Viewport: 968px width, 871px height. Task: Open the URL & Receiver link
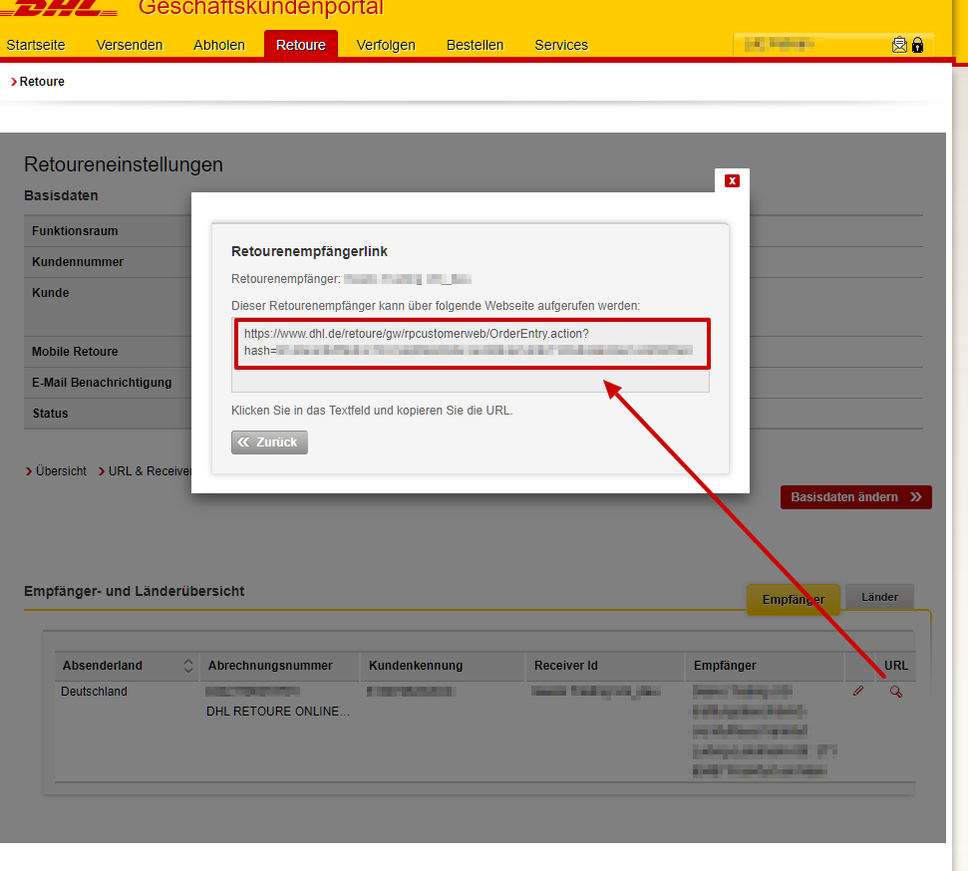(150, 471)
